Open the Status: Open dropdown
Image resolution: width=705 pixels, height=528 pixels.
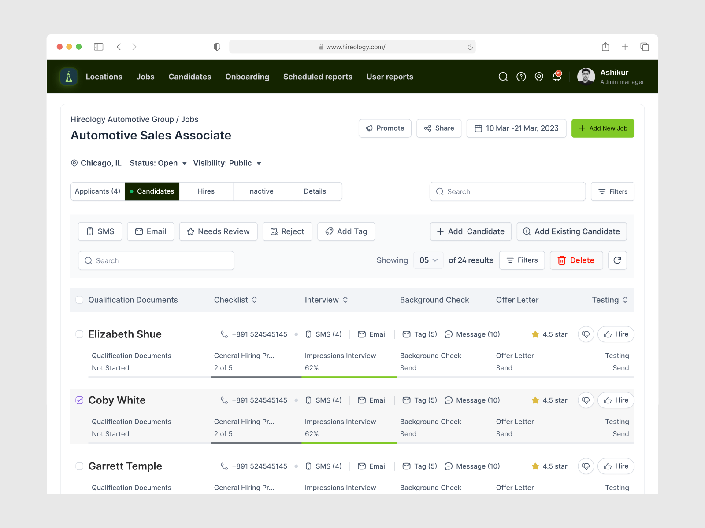158,163
